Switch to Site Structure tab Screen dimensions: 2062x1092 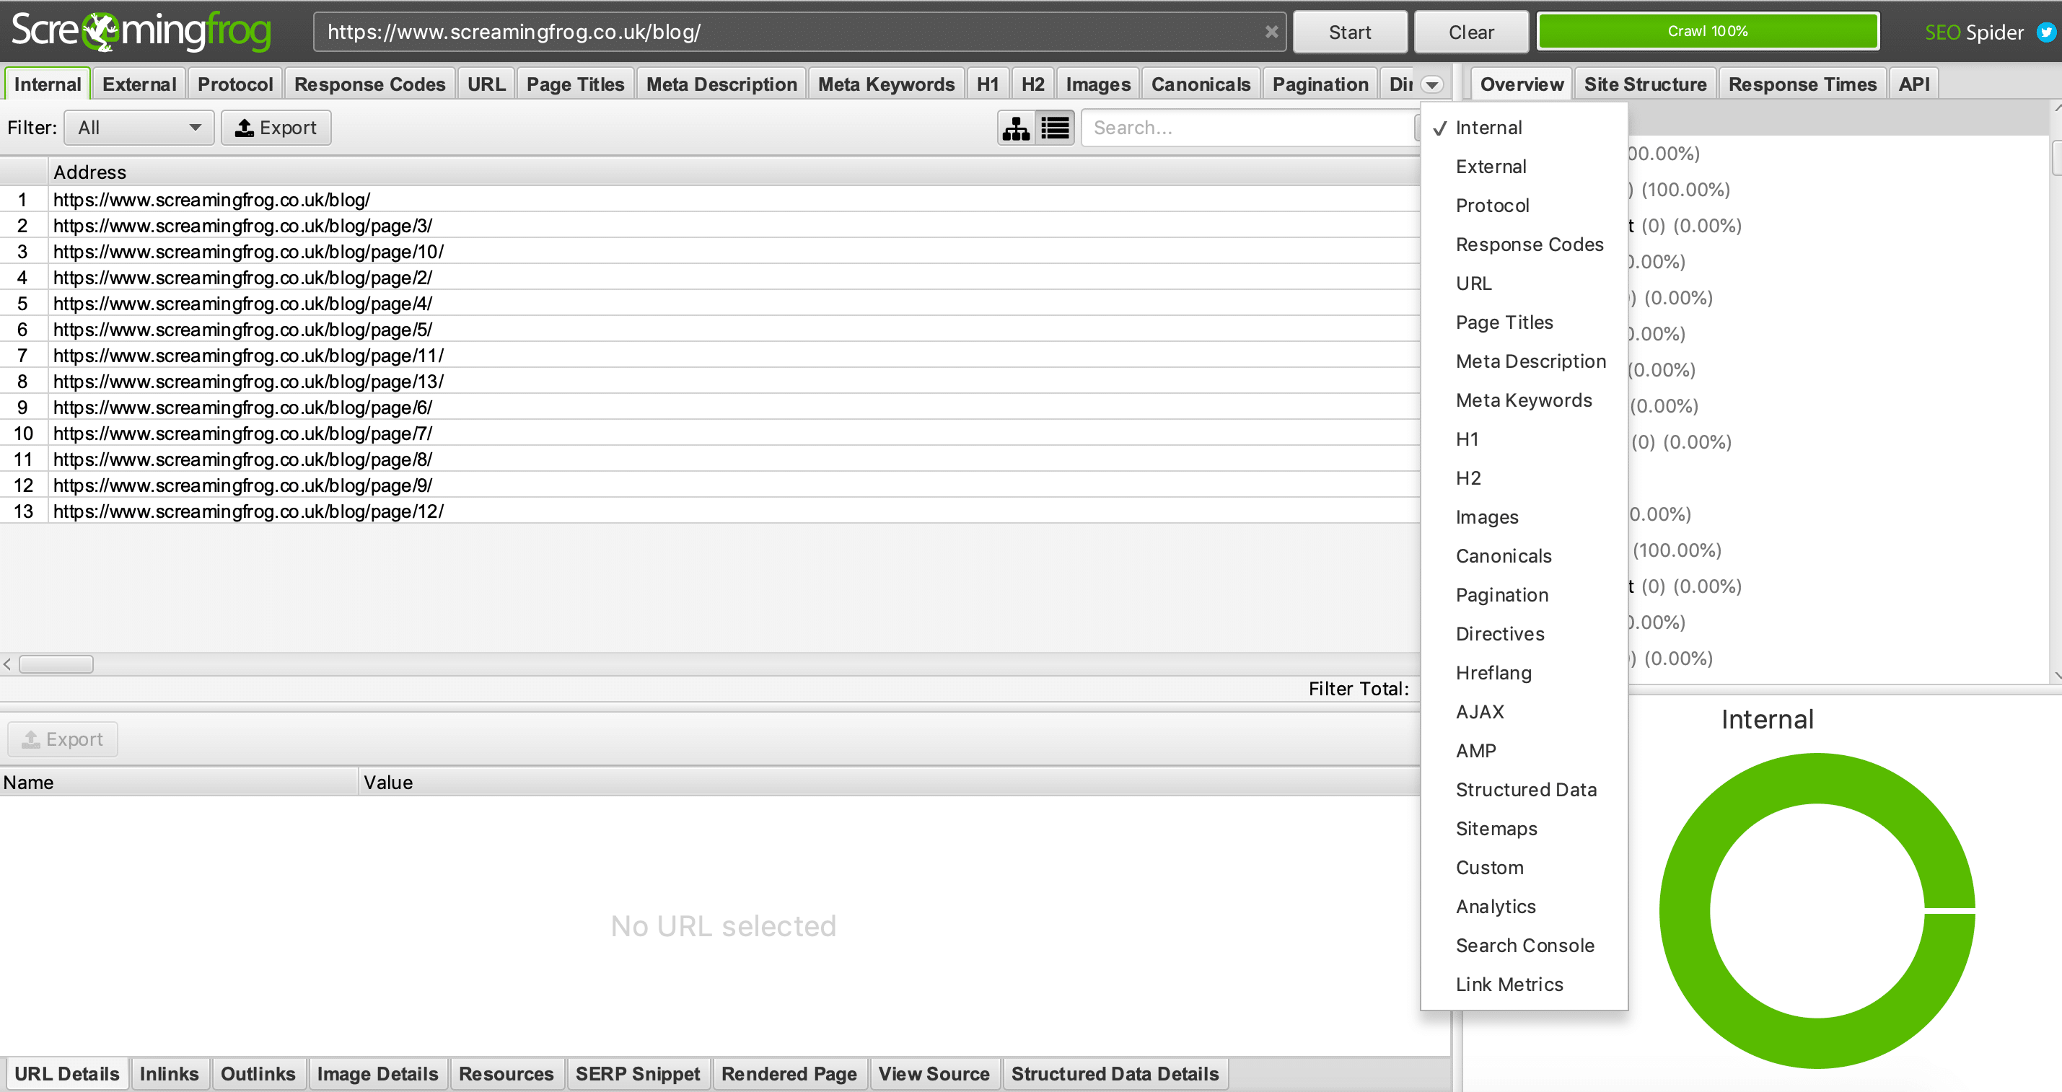point(1644,85)
